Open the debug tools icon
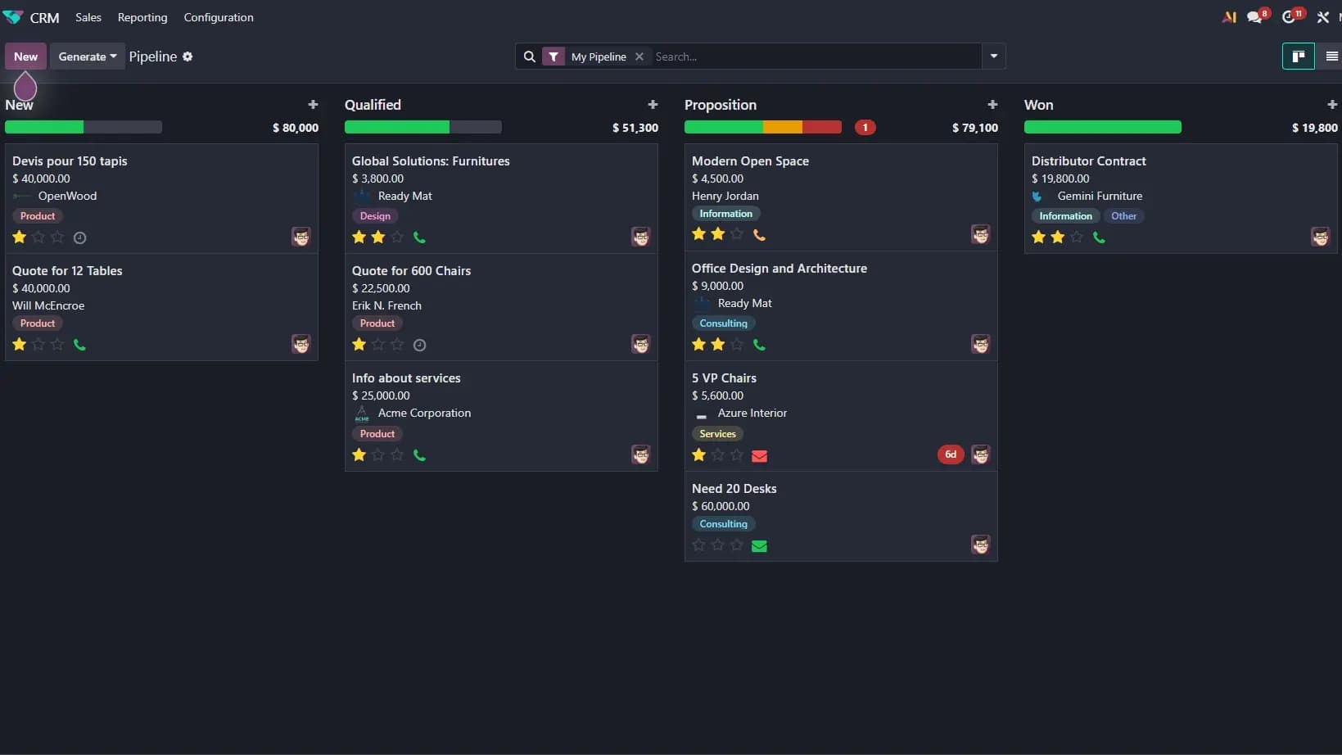 pyautogui.click(x=1323, y=17)
